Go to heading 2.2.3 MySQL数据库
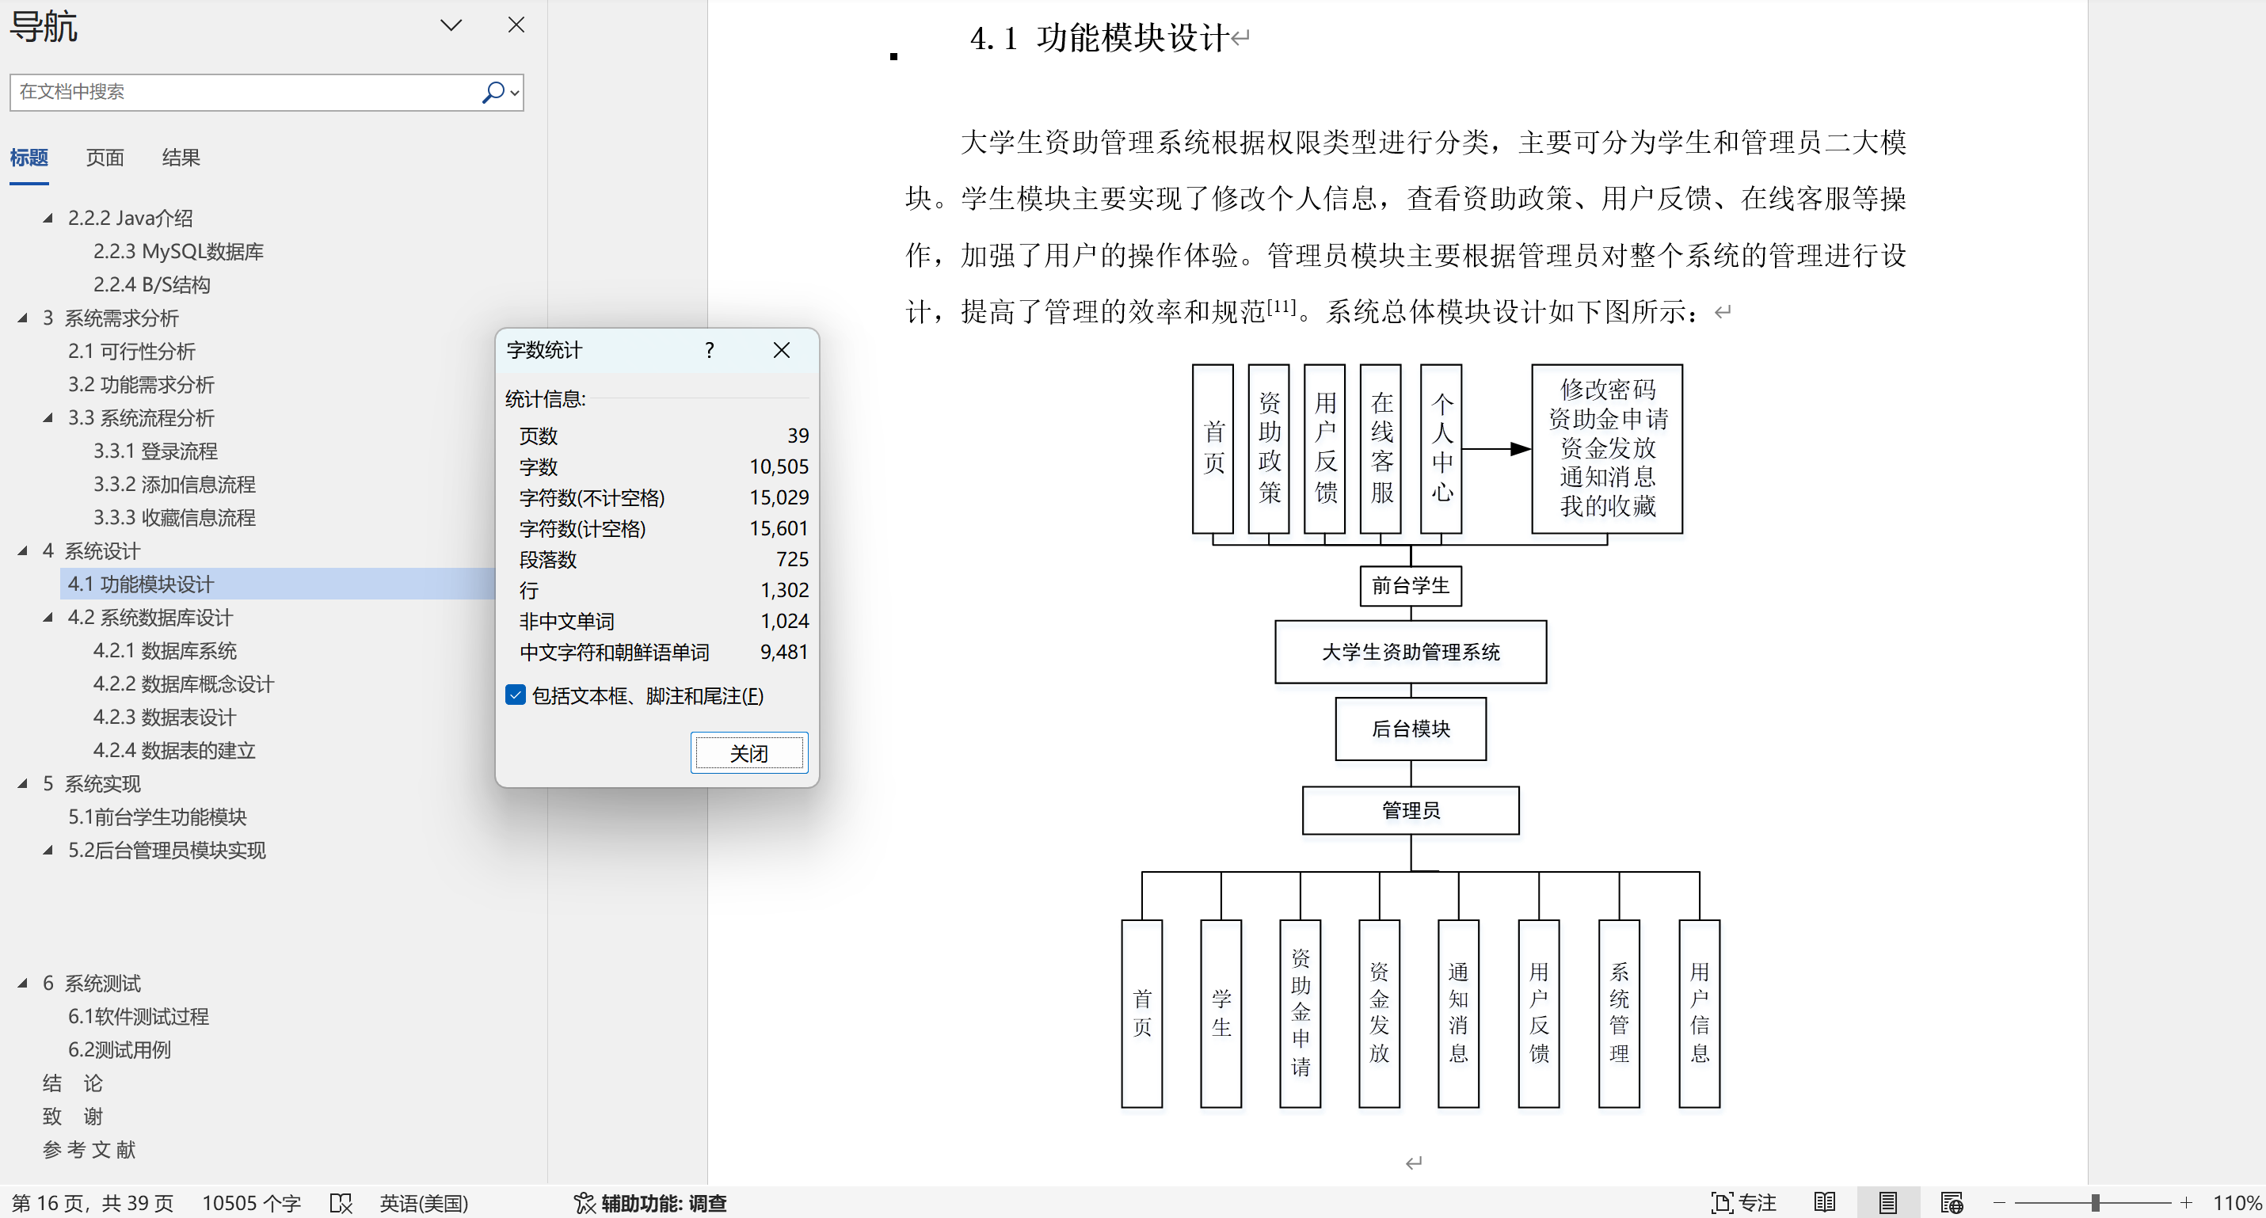2266x1218 pixels. pyautogui.click(x=178, y=252)
